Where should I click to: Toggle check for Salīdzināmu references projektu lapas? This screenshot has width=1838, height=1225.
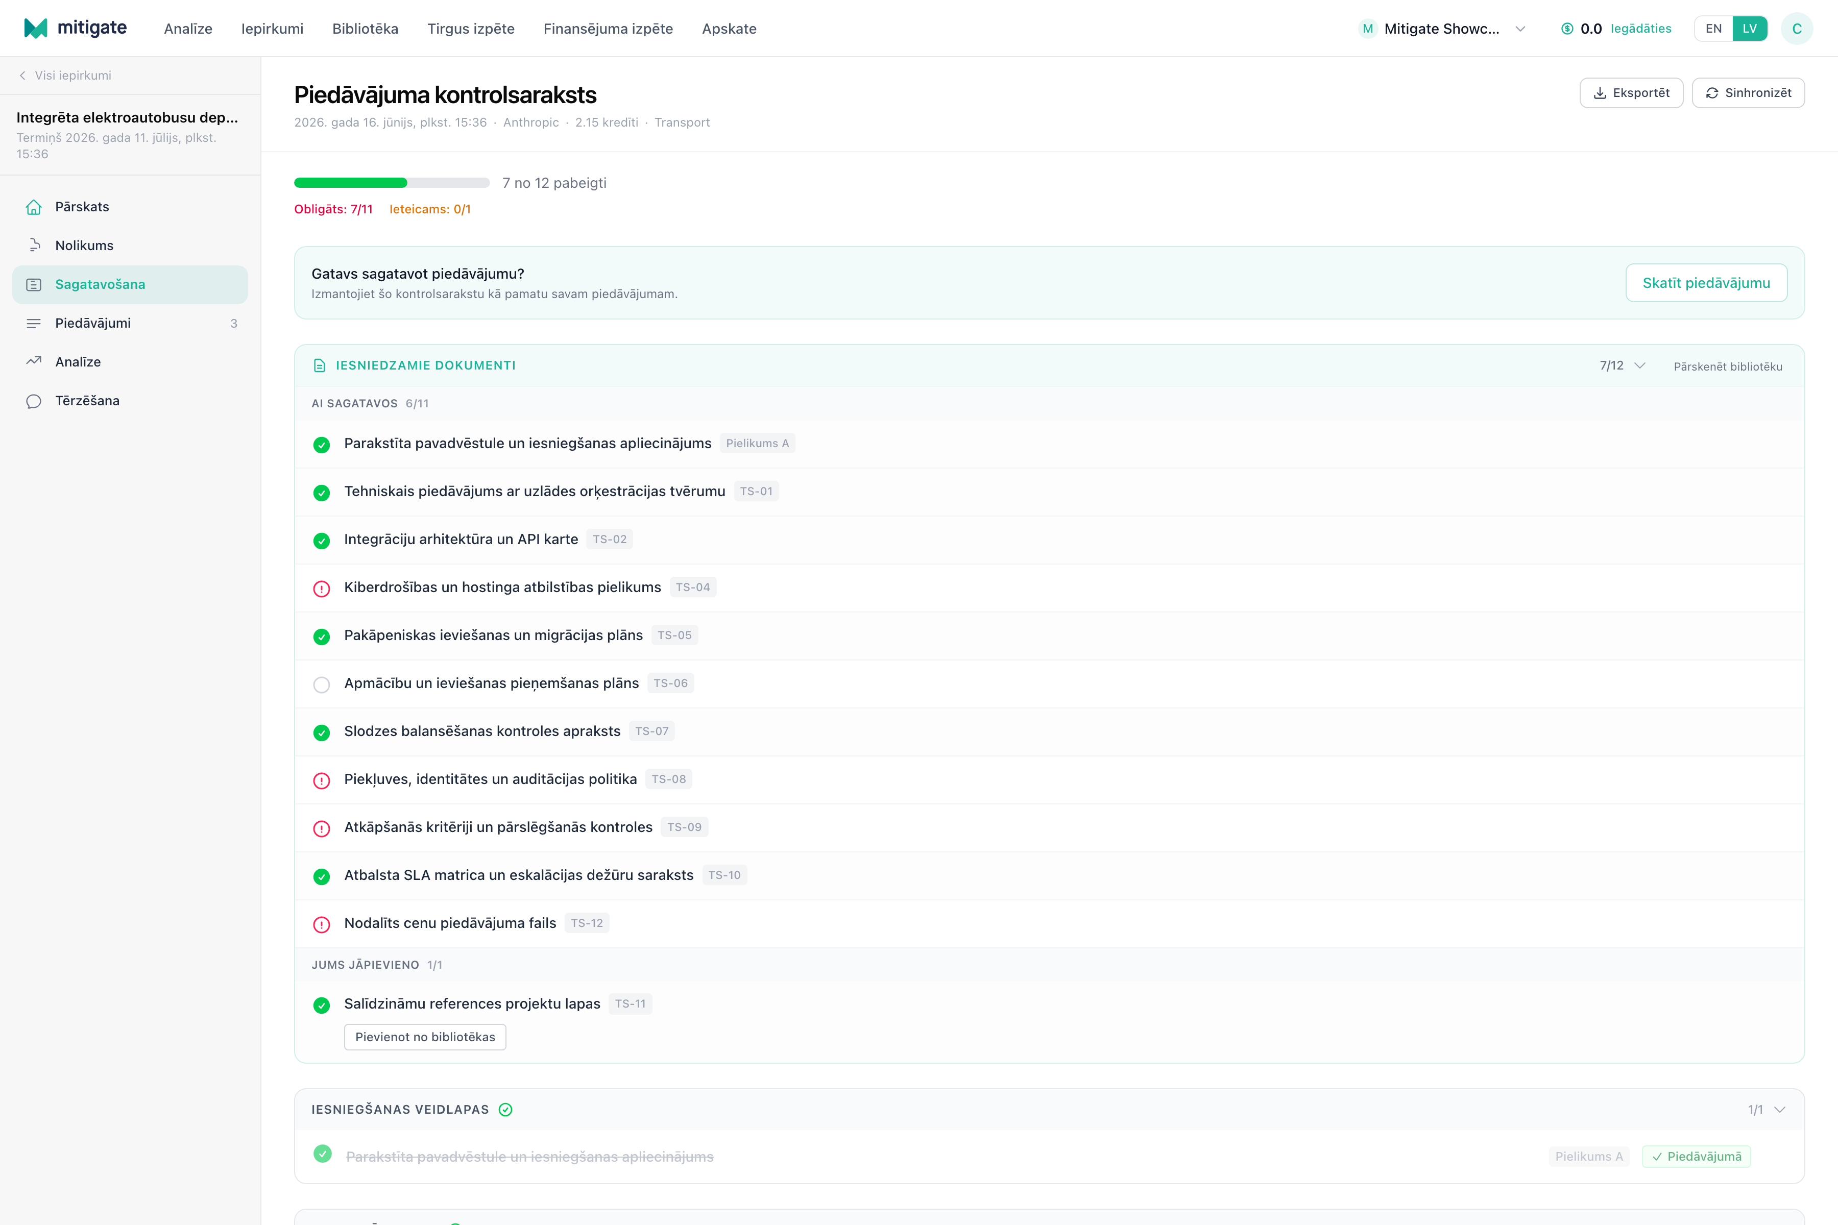[x=321, y=1004]
